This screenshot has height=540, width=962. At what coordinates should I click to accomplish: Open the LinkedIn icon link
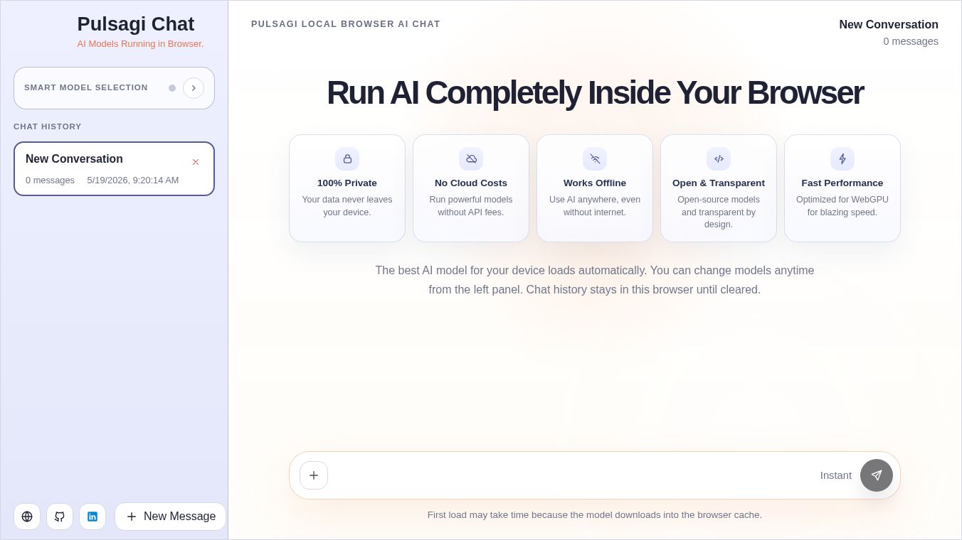point(92,517)
